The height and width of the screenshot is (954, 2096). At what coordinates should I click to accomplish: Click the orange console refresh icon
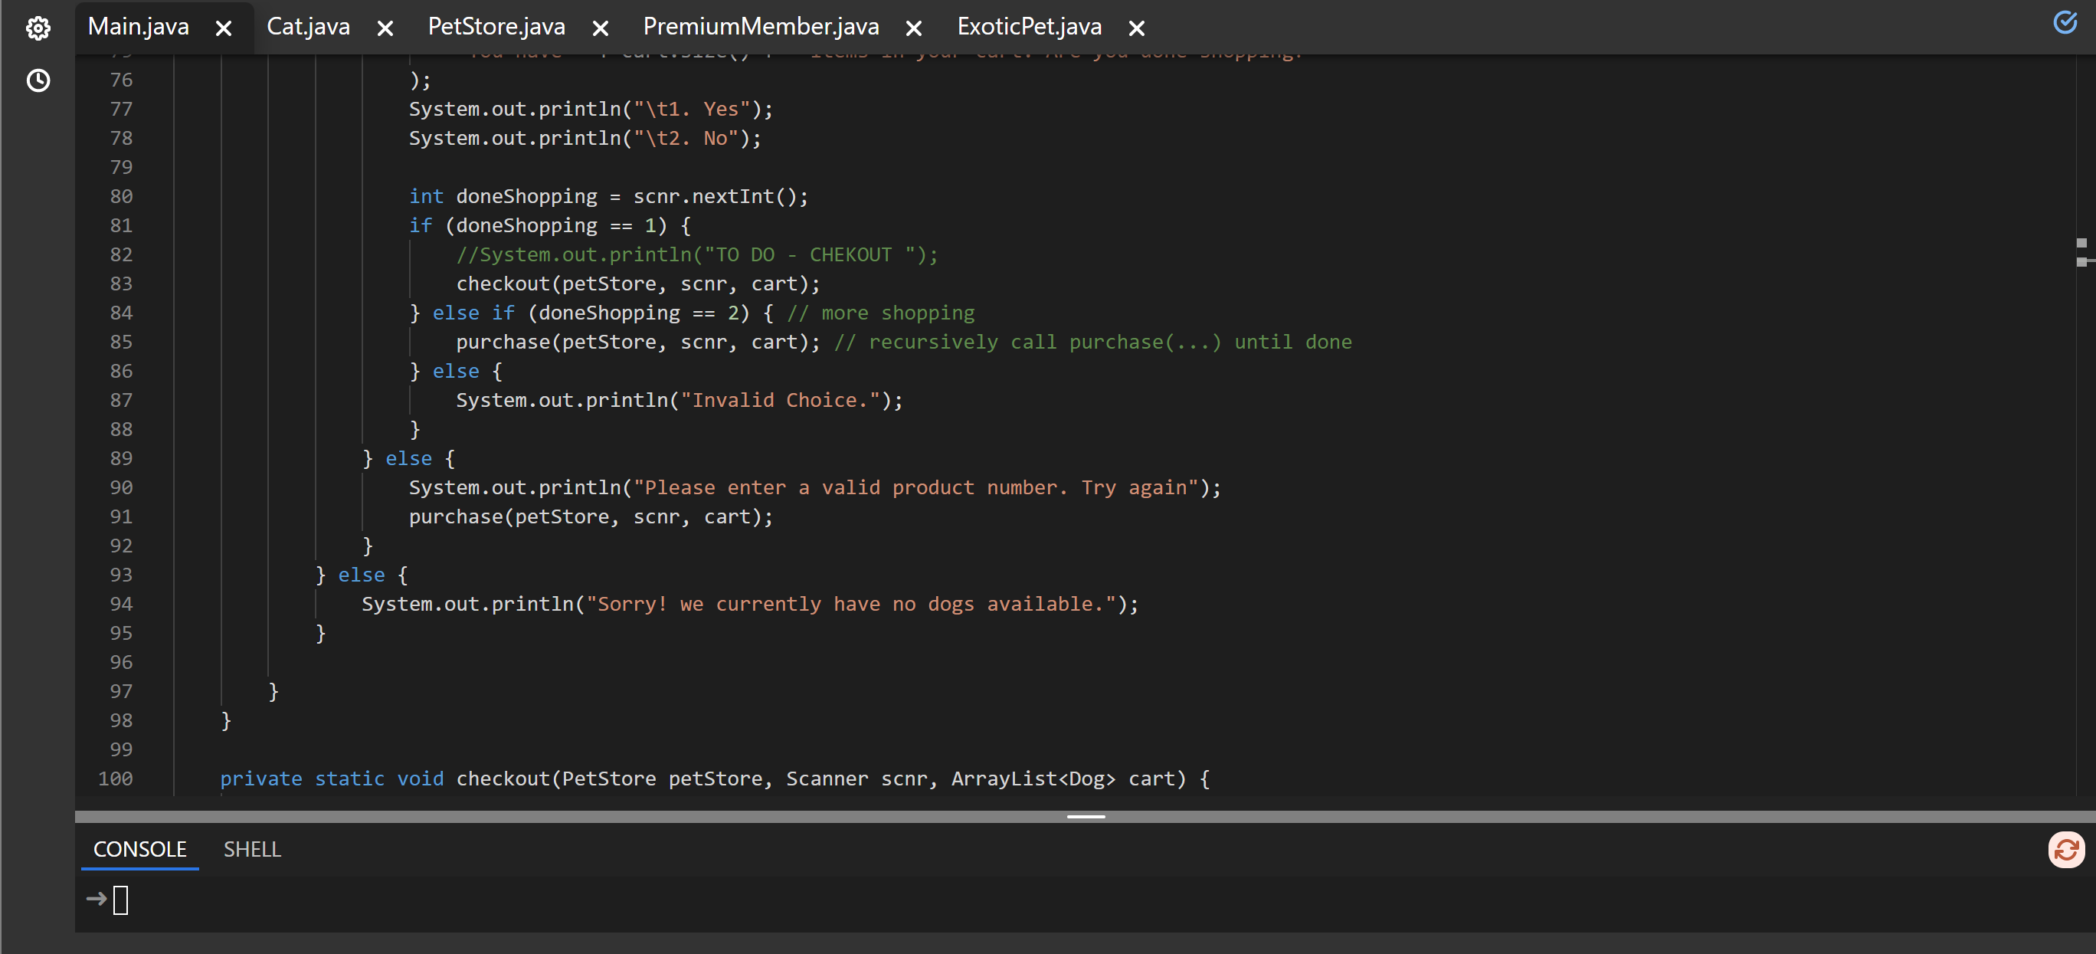2066,850
